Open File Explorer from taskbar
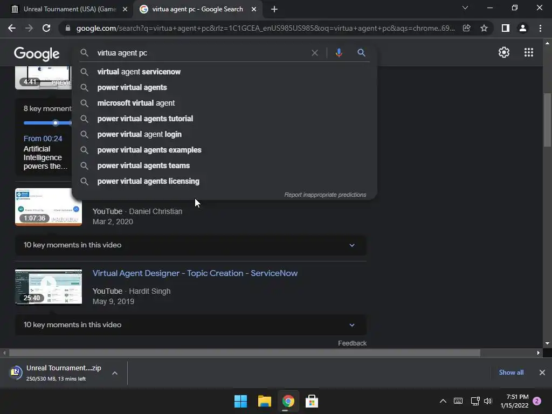The image size is (552, 414). click(x=264, y=401)
